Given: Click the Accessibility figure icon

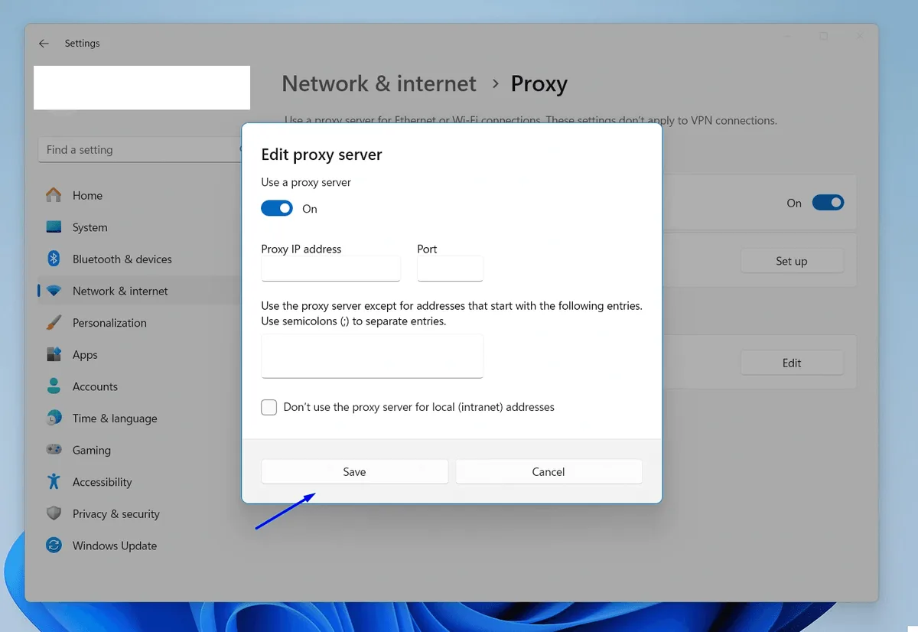Looking at the screenshot, I should 54,481.
